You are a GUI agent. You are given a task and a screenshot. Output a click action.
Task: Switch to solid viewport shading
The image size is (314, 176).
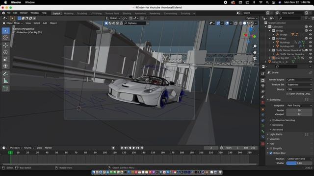pyautogui.click(x=244, y=23)
